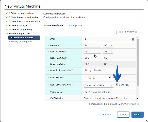148x122 pixels.
Task: Open the CPU count dropdown
Action: point(89,39)
